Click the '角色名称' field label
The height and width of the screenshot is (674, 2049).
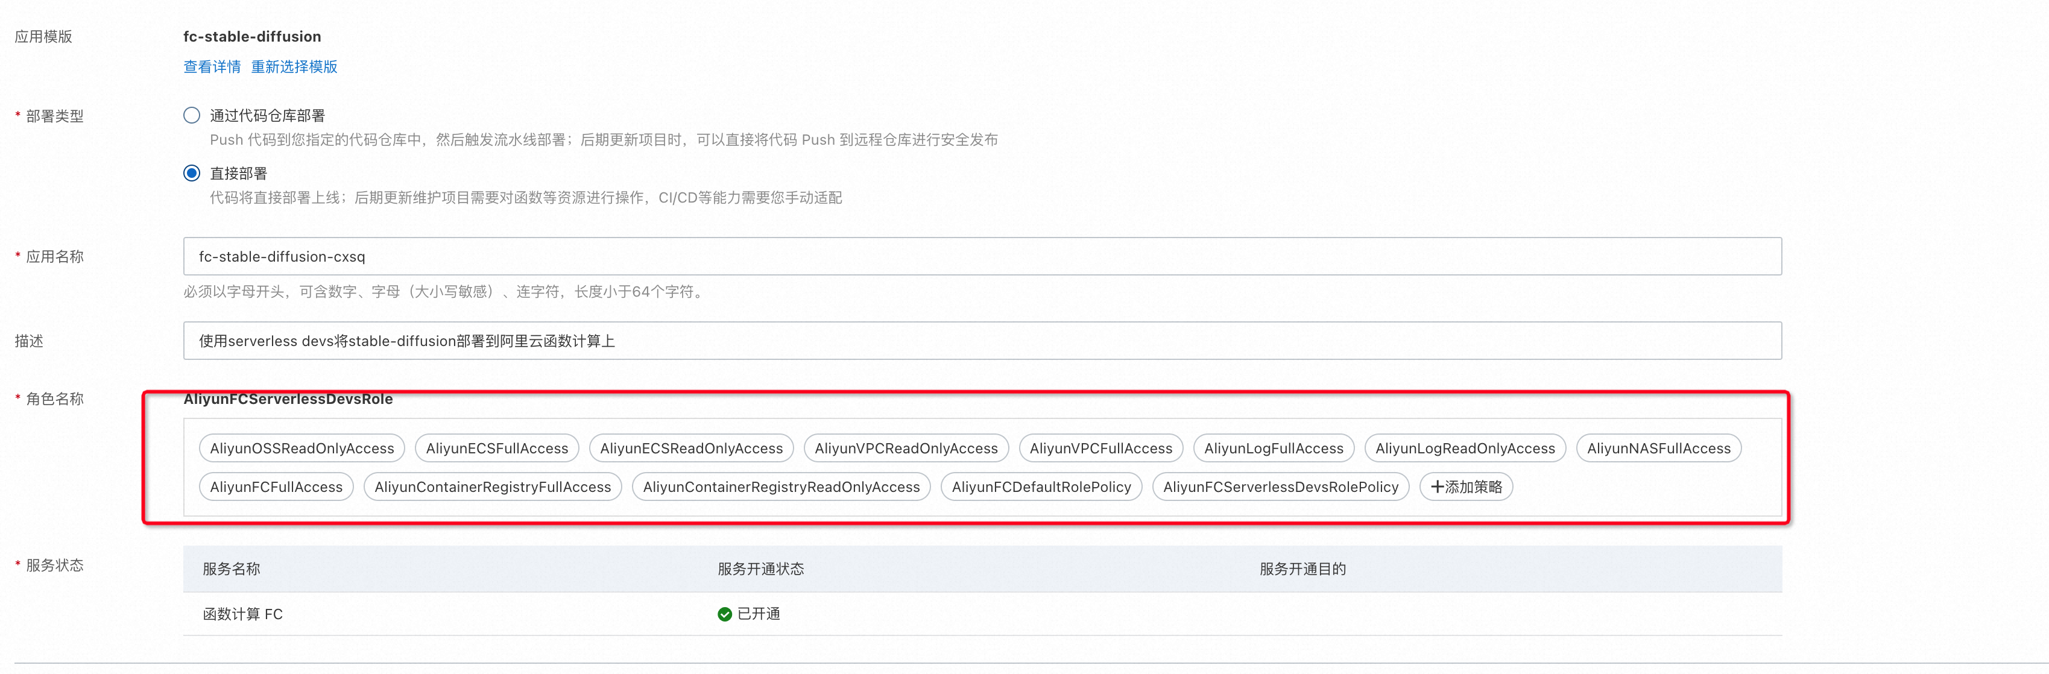click(x=54, y=398)
